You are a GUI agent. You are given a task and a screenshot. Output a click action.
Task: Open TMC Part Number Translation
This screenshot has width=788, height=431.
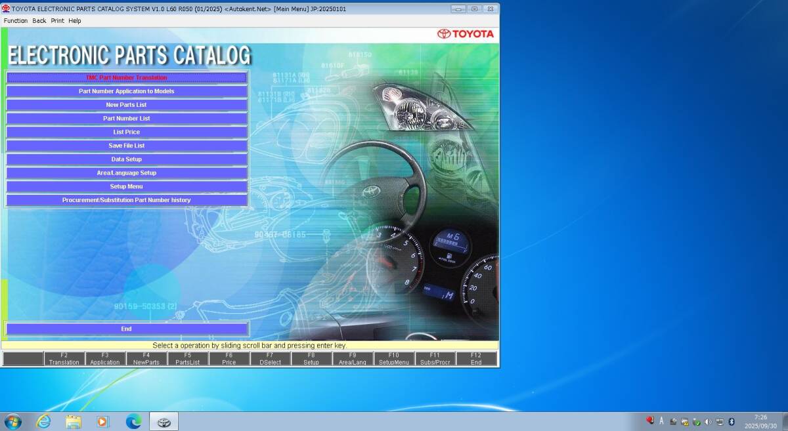point(126,77)
